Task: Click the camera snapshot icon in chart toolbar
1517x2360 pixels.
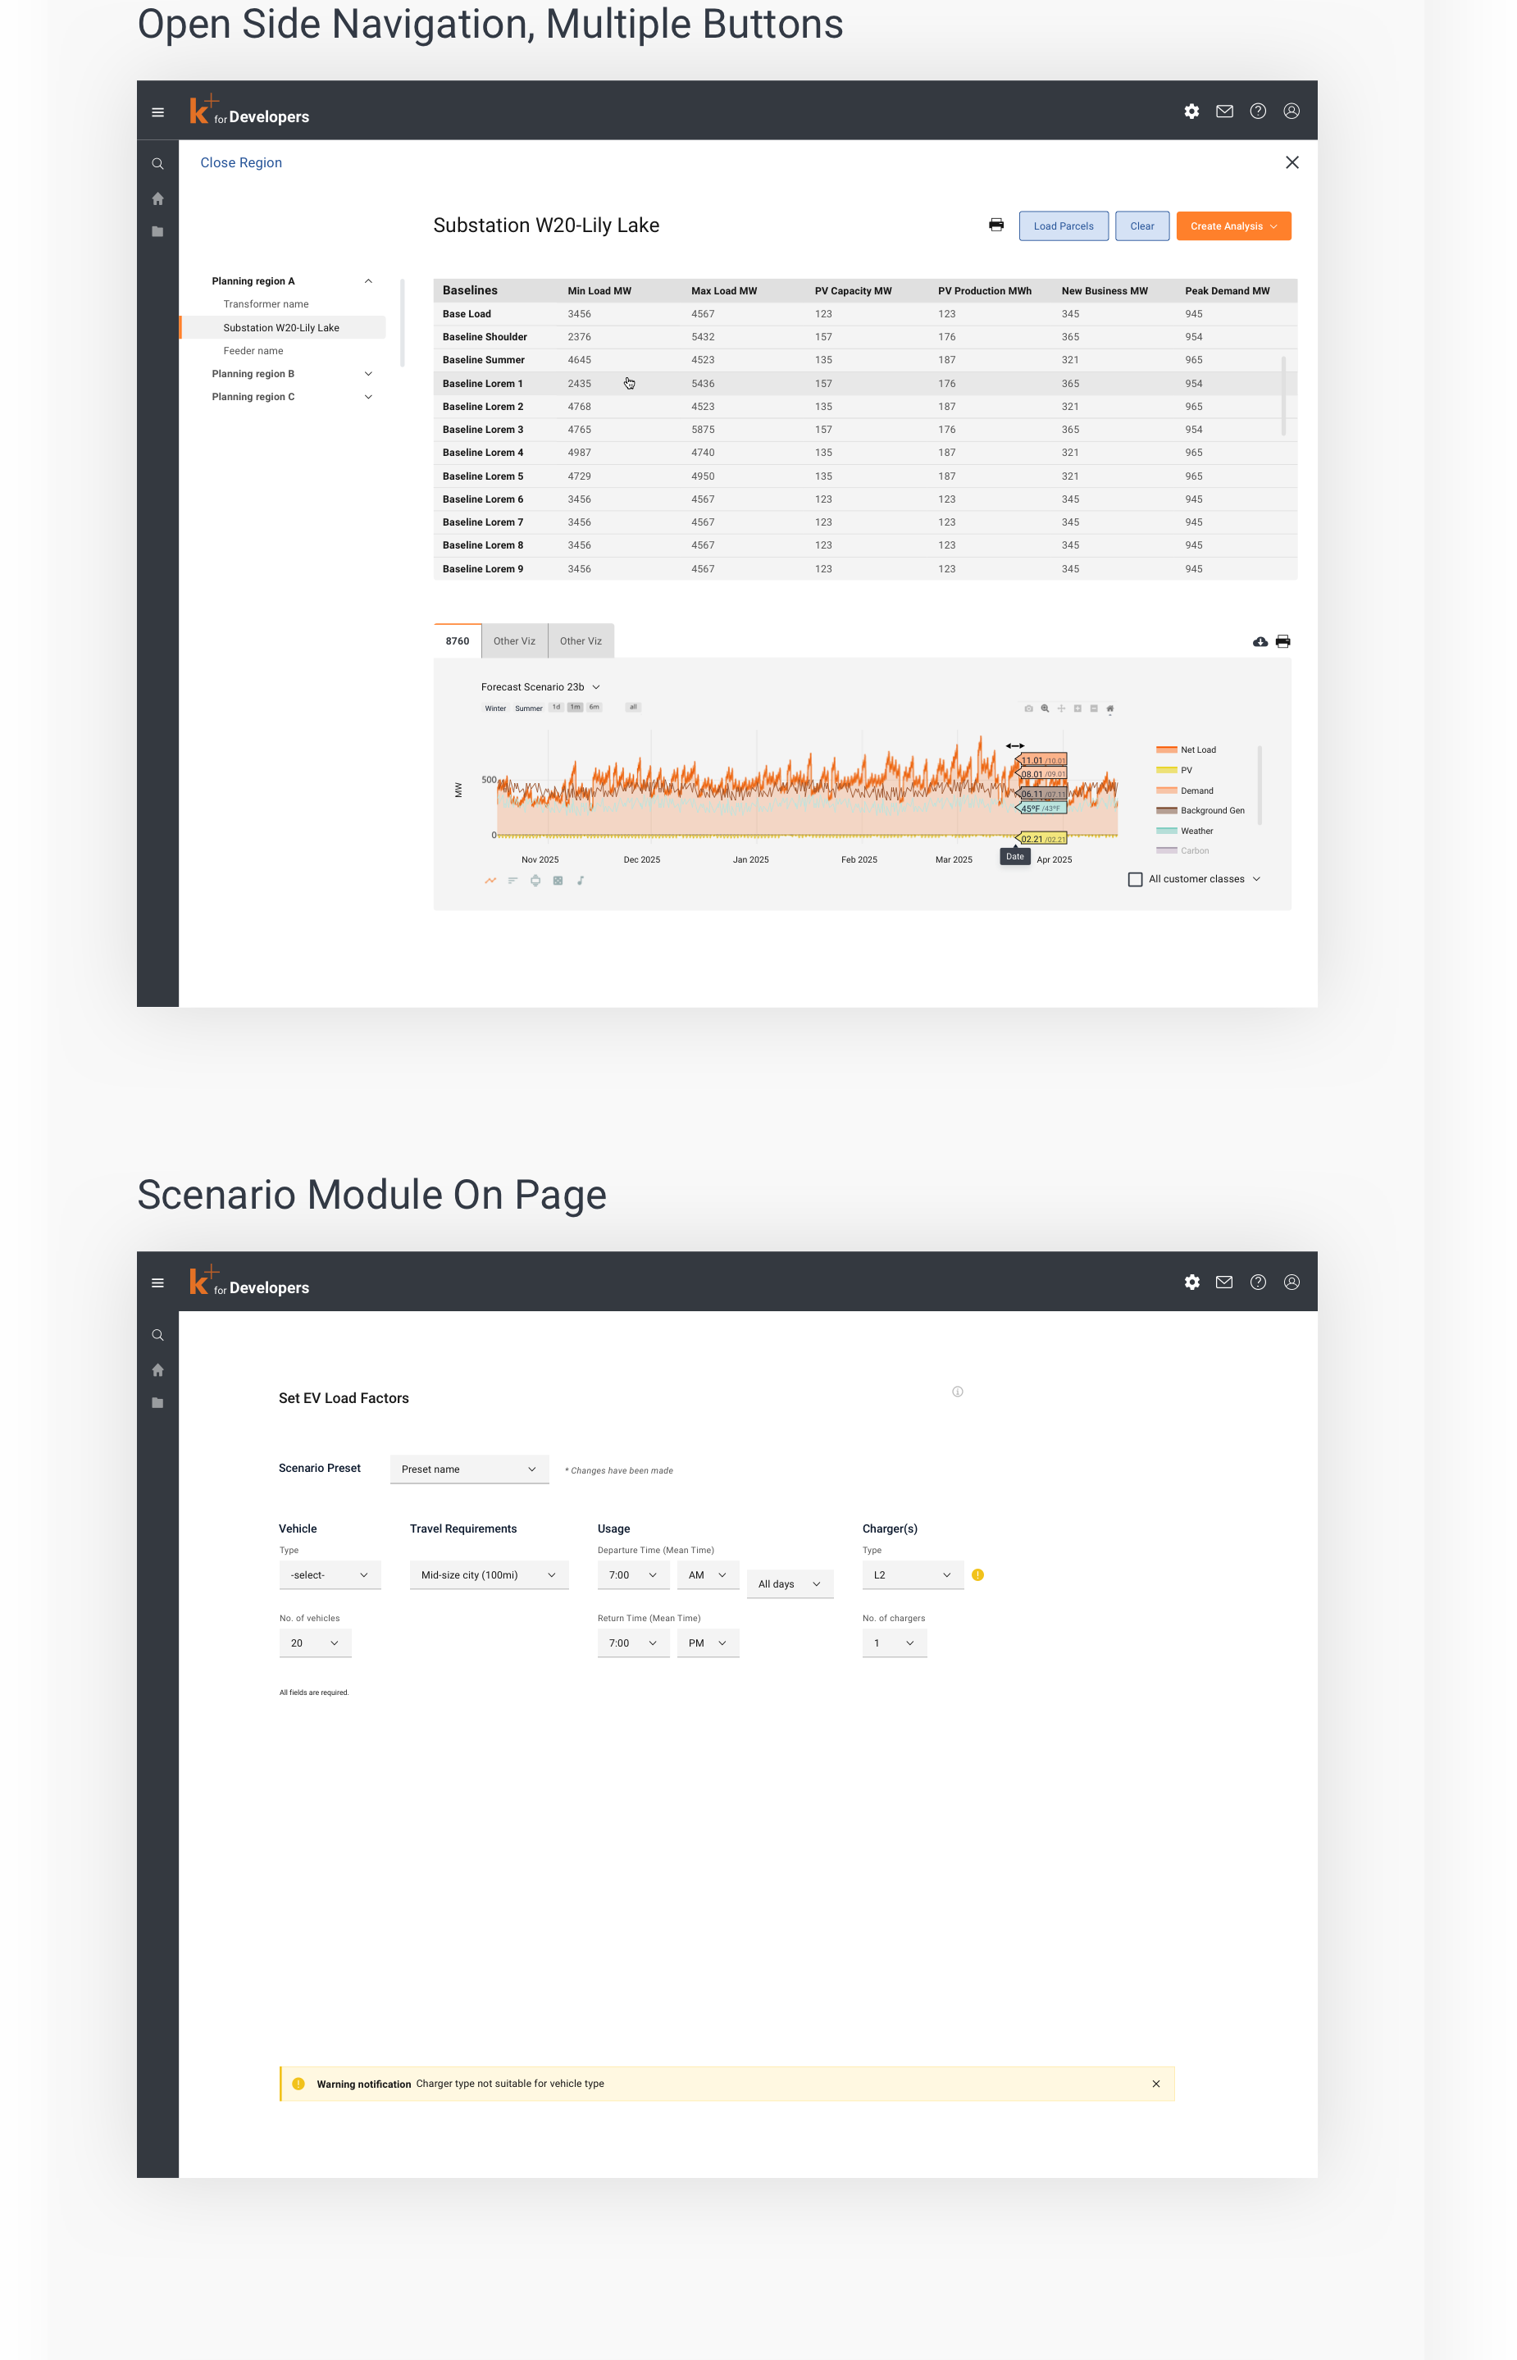Action: (x=1028, y=708)
